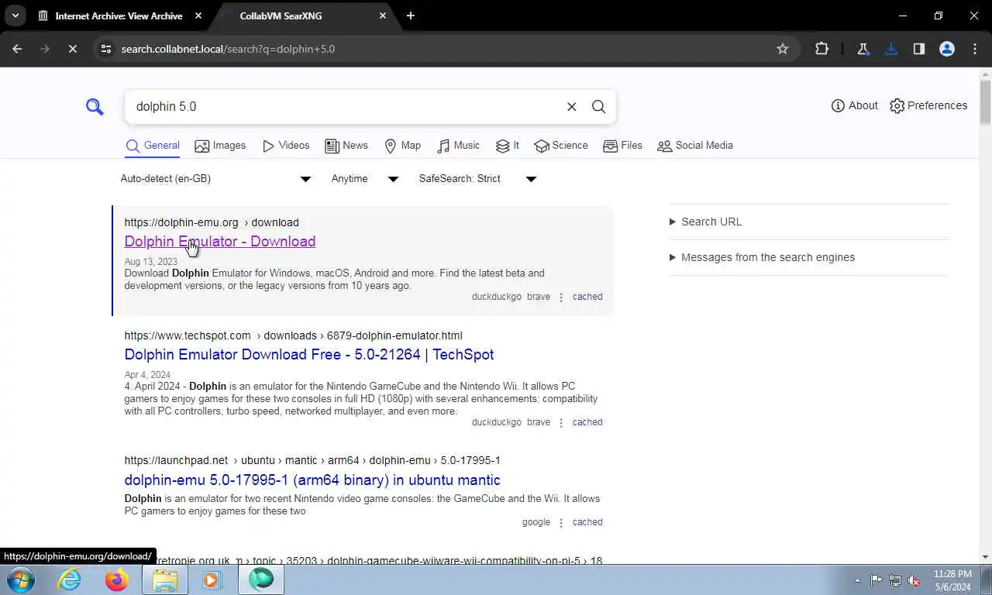Focus the dolphin 5.0 search input field
Viewport: 992px width, 595px height.
345,107
